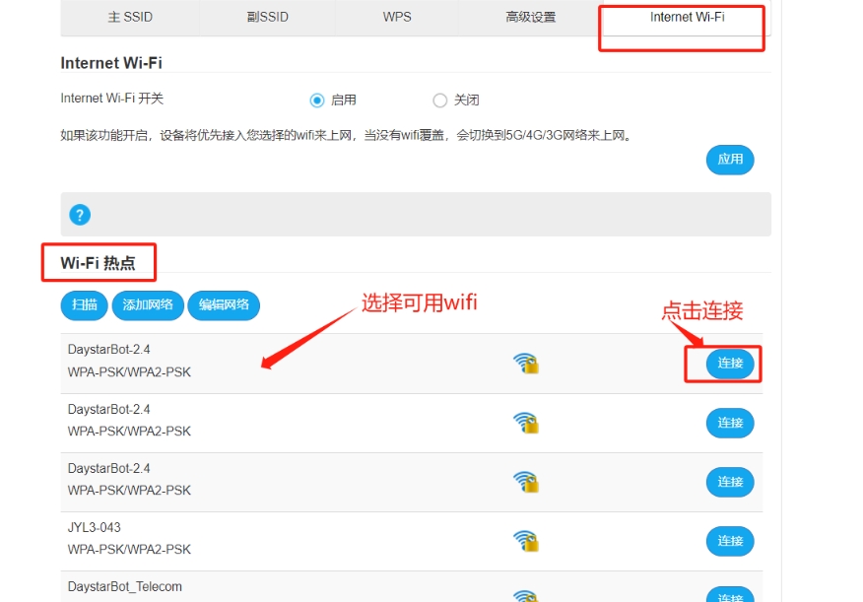The width and height of the screenshot is (863, 602).
Task: Click the 添加网络 button
Action: pyautogui.click(x=148, y=305)
